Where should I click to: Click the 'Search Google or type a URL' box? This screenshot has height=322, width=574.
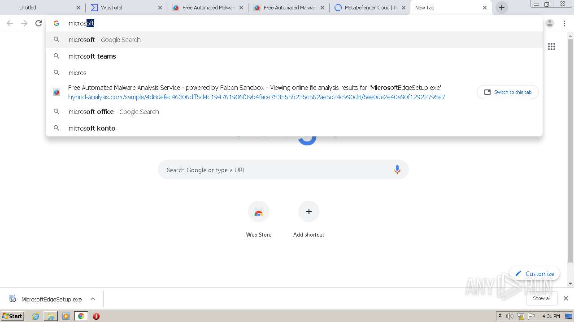tap(283, 170)
